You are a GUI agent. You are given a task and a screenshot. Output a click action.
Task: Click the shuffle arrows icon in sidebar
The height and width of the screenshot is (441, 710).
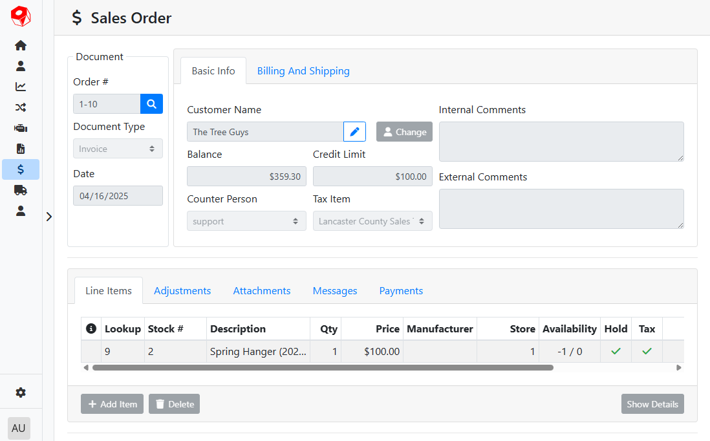click(21, 107)
